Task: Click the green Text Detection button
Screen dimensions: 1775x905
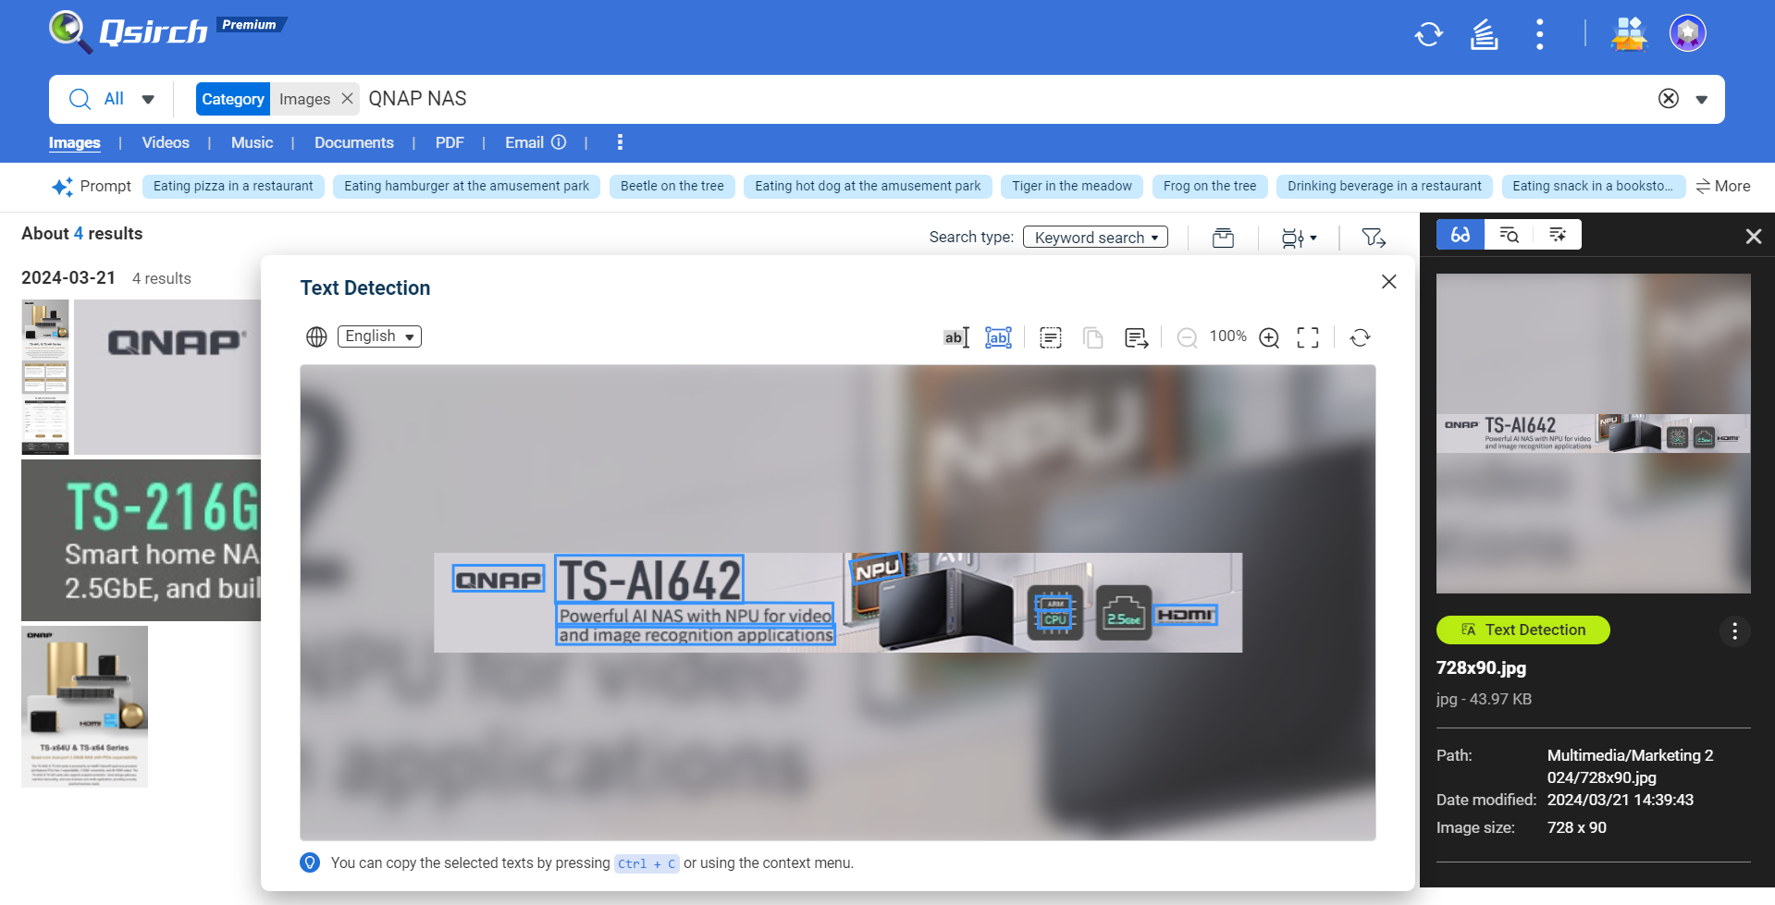Action: (x=1522, y=630)
